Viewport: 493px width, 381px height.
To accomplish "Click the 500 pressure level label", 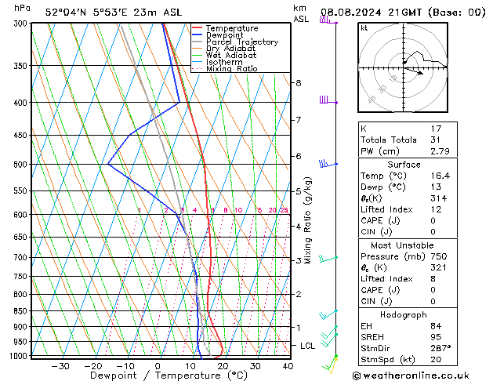I will tap(22, 165).
